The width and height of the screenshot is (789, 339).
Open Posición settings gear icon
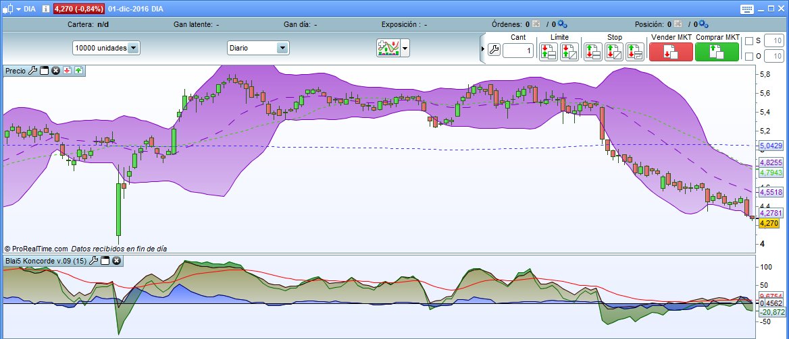click(704, 24)
